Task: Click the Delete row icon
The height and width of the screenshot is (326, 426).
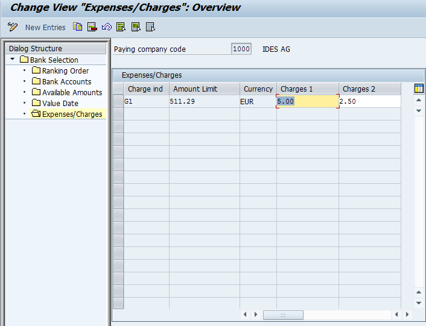Action: point(92,27)
